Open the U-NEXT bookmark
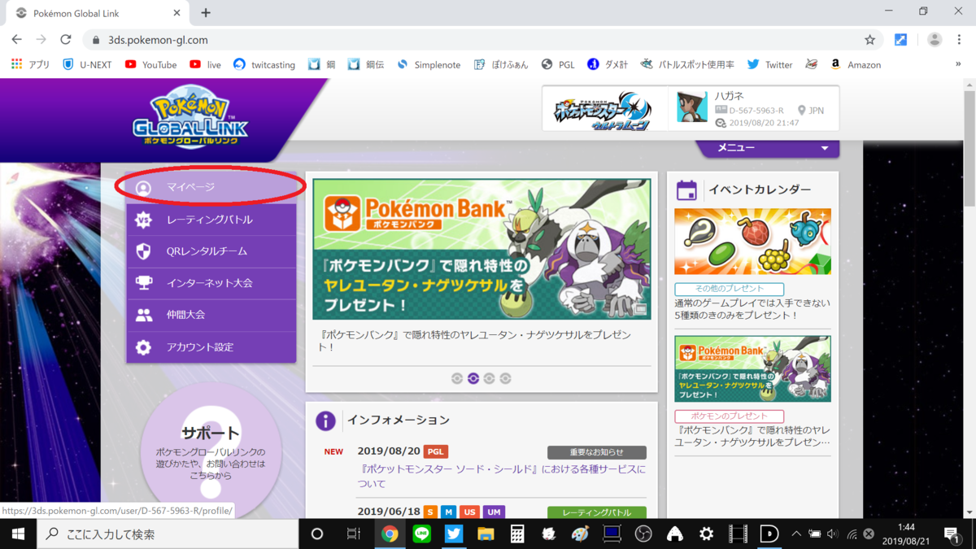The height and width of the screenshot is (549, 976). click(87, 64)
